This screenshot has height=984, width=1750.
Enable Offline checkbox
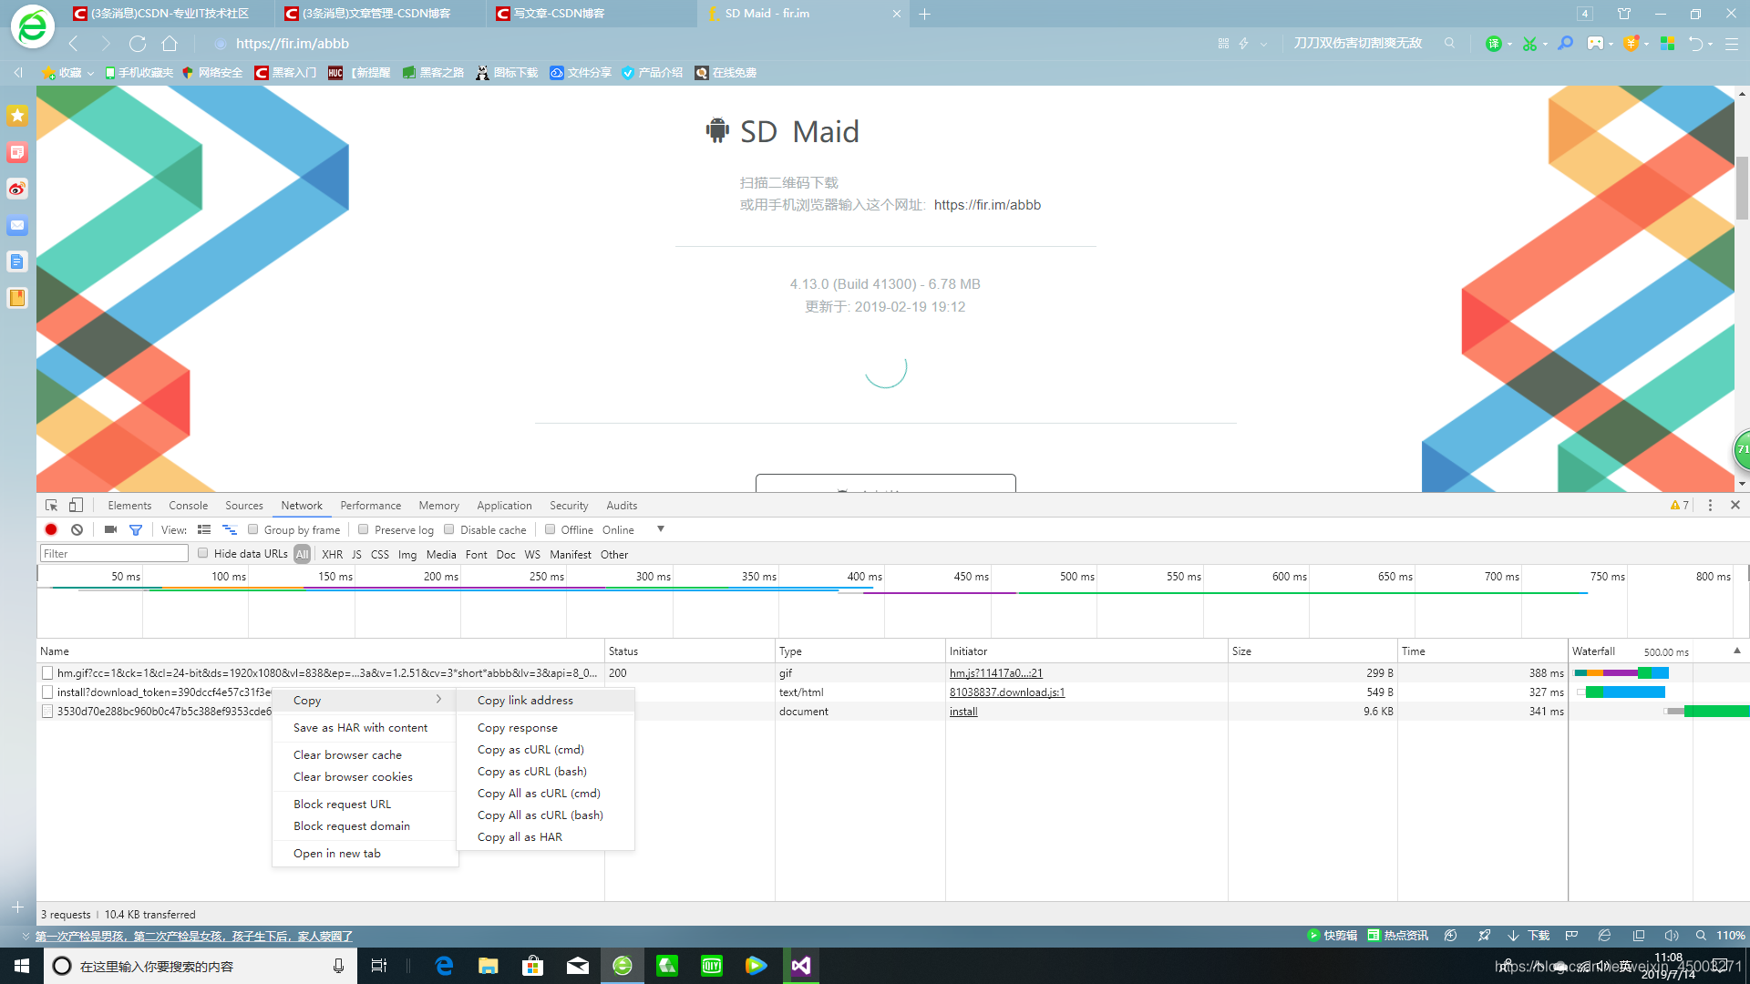[x=551, y=529]
